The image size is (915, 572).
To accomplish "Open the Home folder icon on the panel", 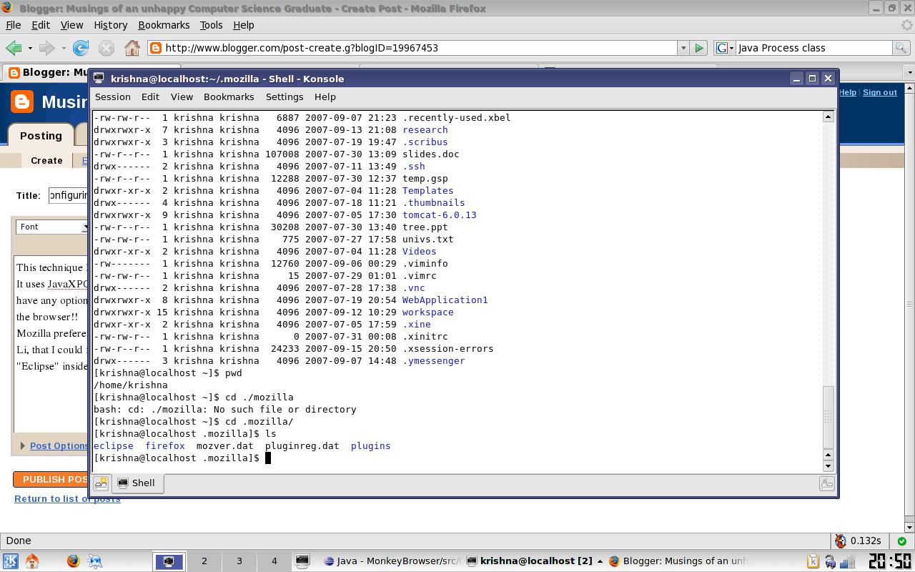I will pyautogui.click(x=32, y=561).
